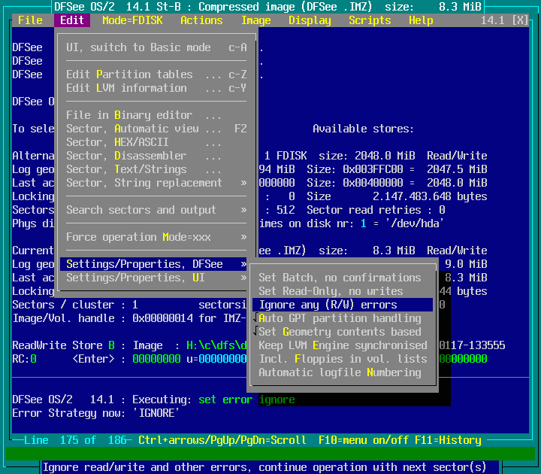Uncheck Auto GPT partition handling

(x=340, y=318)
